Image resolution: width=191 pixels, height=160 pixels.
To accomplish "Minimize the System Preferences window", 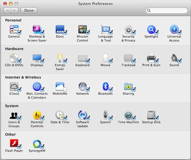I will click(11, 4).
